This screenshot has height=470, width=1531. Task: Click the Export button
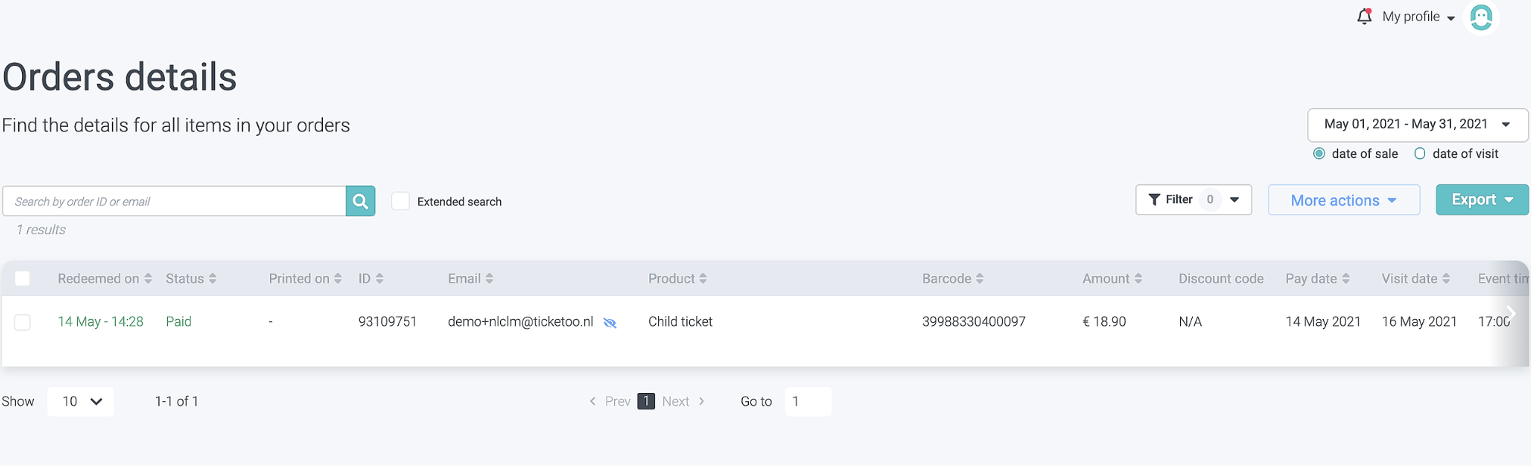[x=1481, y=199]
